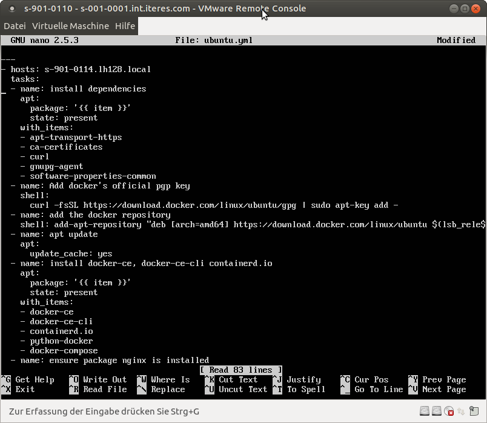Click the Go To Line shortcut

379,389
